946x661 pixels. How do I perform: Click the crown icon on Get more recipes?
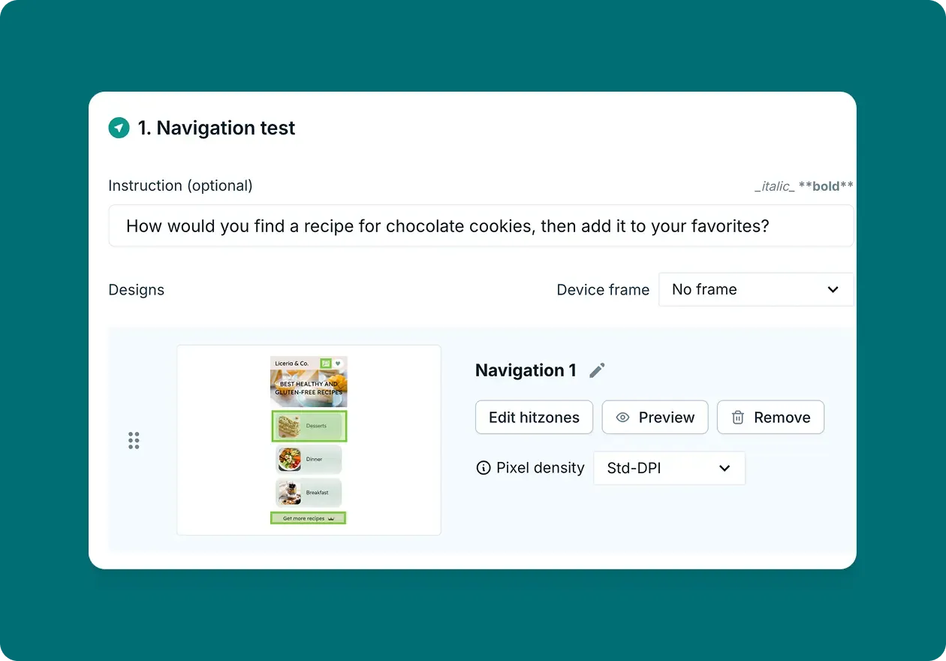332,518
